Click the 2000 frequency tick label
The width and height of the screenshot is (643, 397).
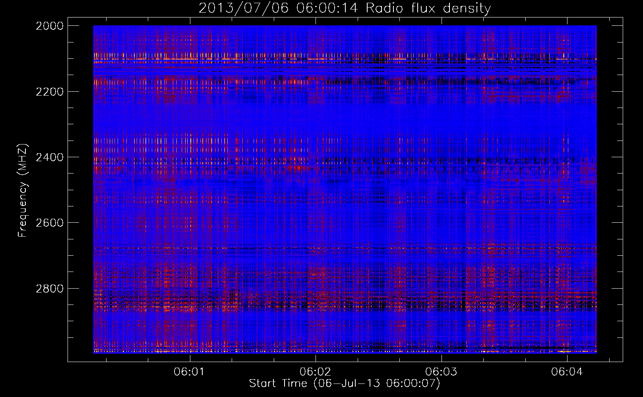(x=50, y=26)
